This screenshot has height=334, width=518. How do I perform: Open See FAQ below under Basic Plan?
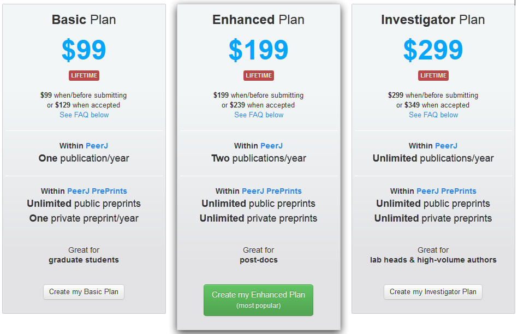coord(84,115)
